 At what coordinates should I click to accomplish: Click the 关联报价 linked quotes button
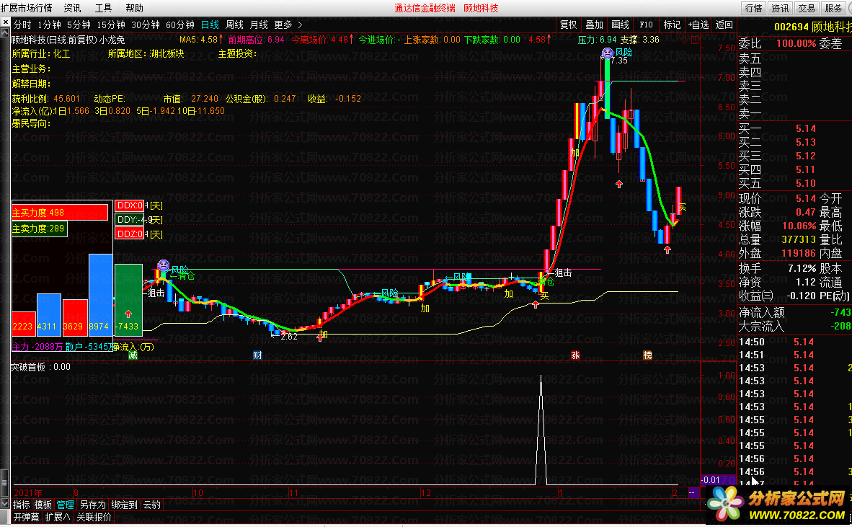click(x=94, y=517)
